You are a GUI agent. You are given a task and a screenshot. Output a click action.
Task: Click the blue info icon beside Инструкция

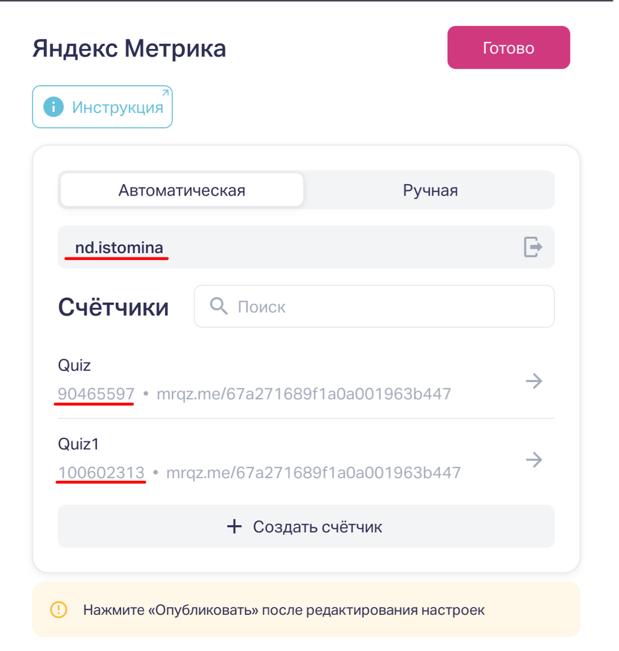point(54,107)
